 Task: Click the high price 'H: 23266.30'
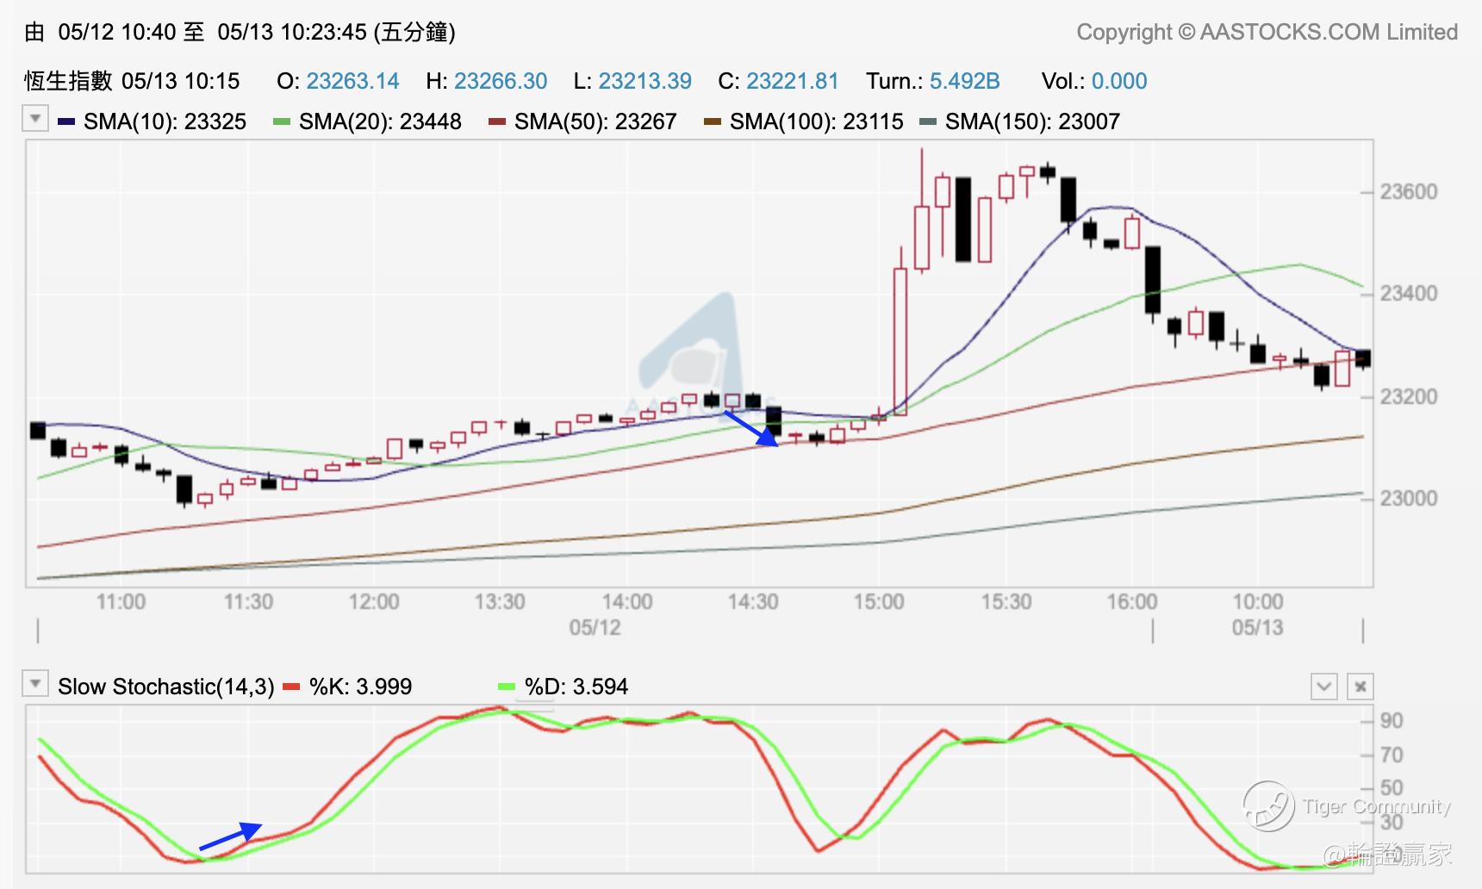(487, 81)
